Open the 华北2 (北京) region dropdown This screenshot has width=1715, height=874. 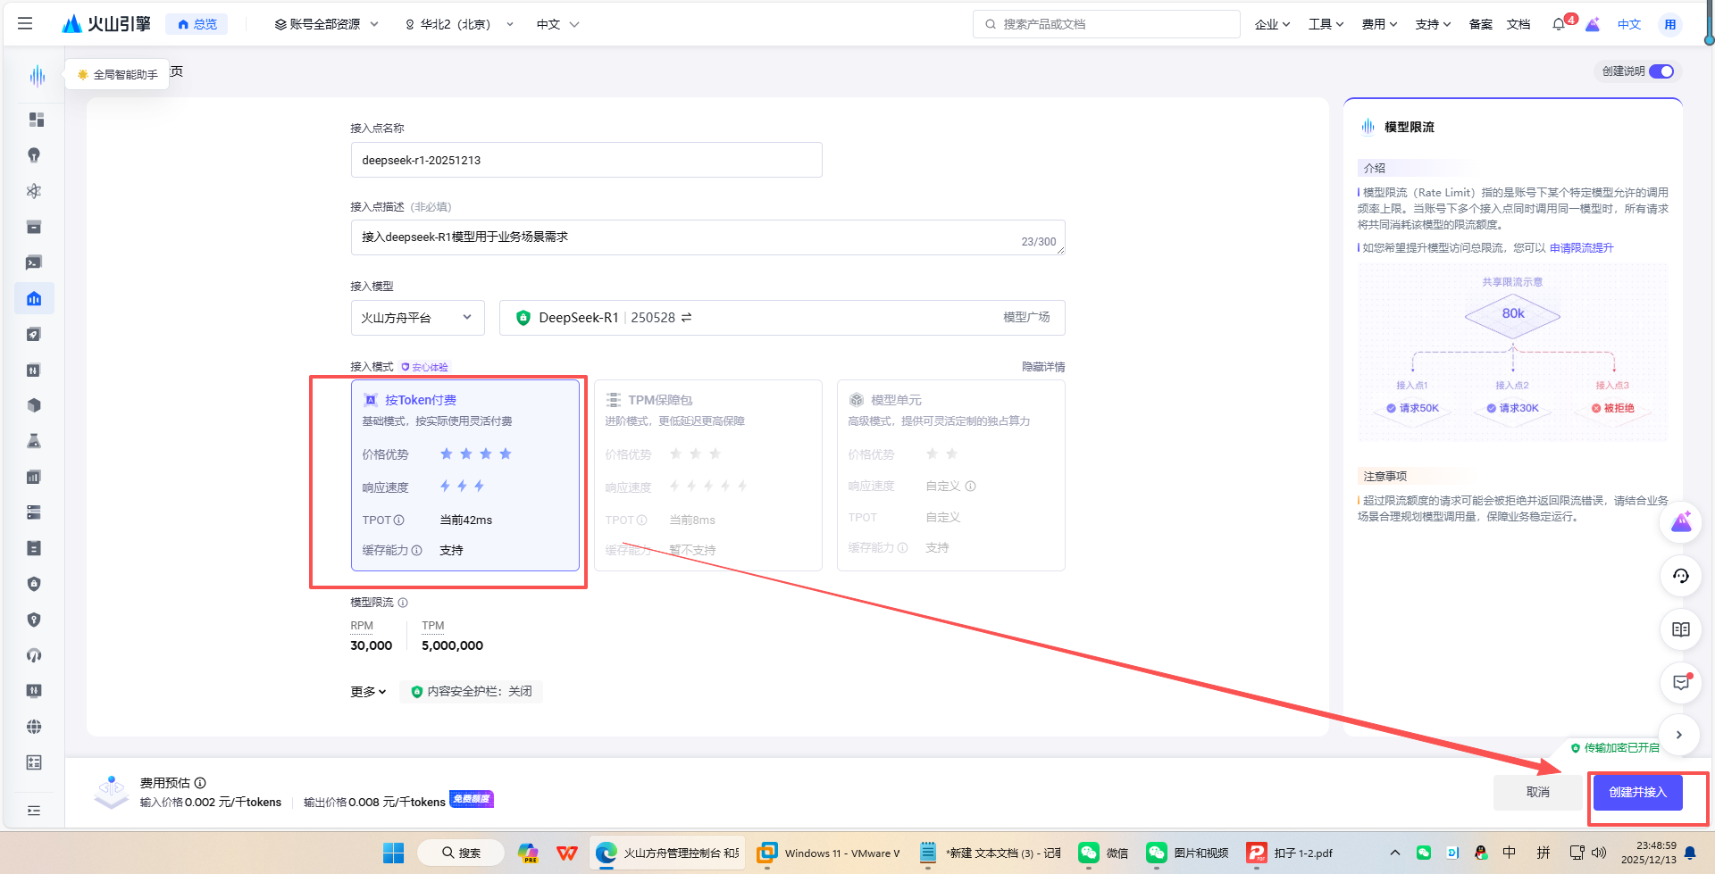click(x=459, y=24)
